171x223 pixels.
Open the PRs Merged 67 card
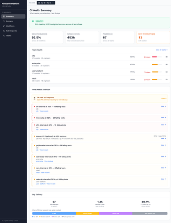[x=117, y=37]
